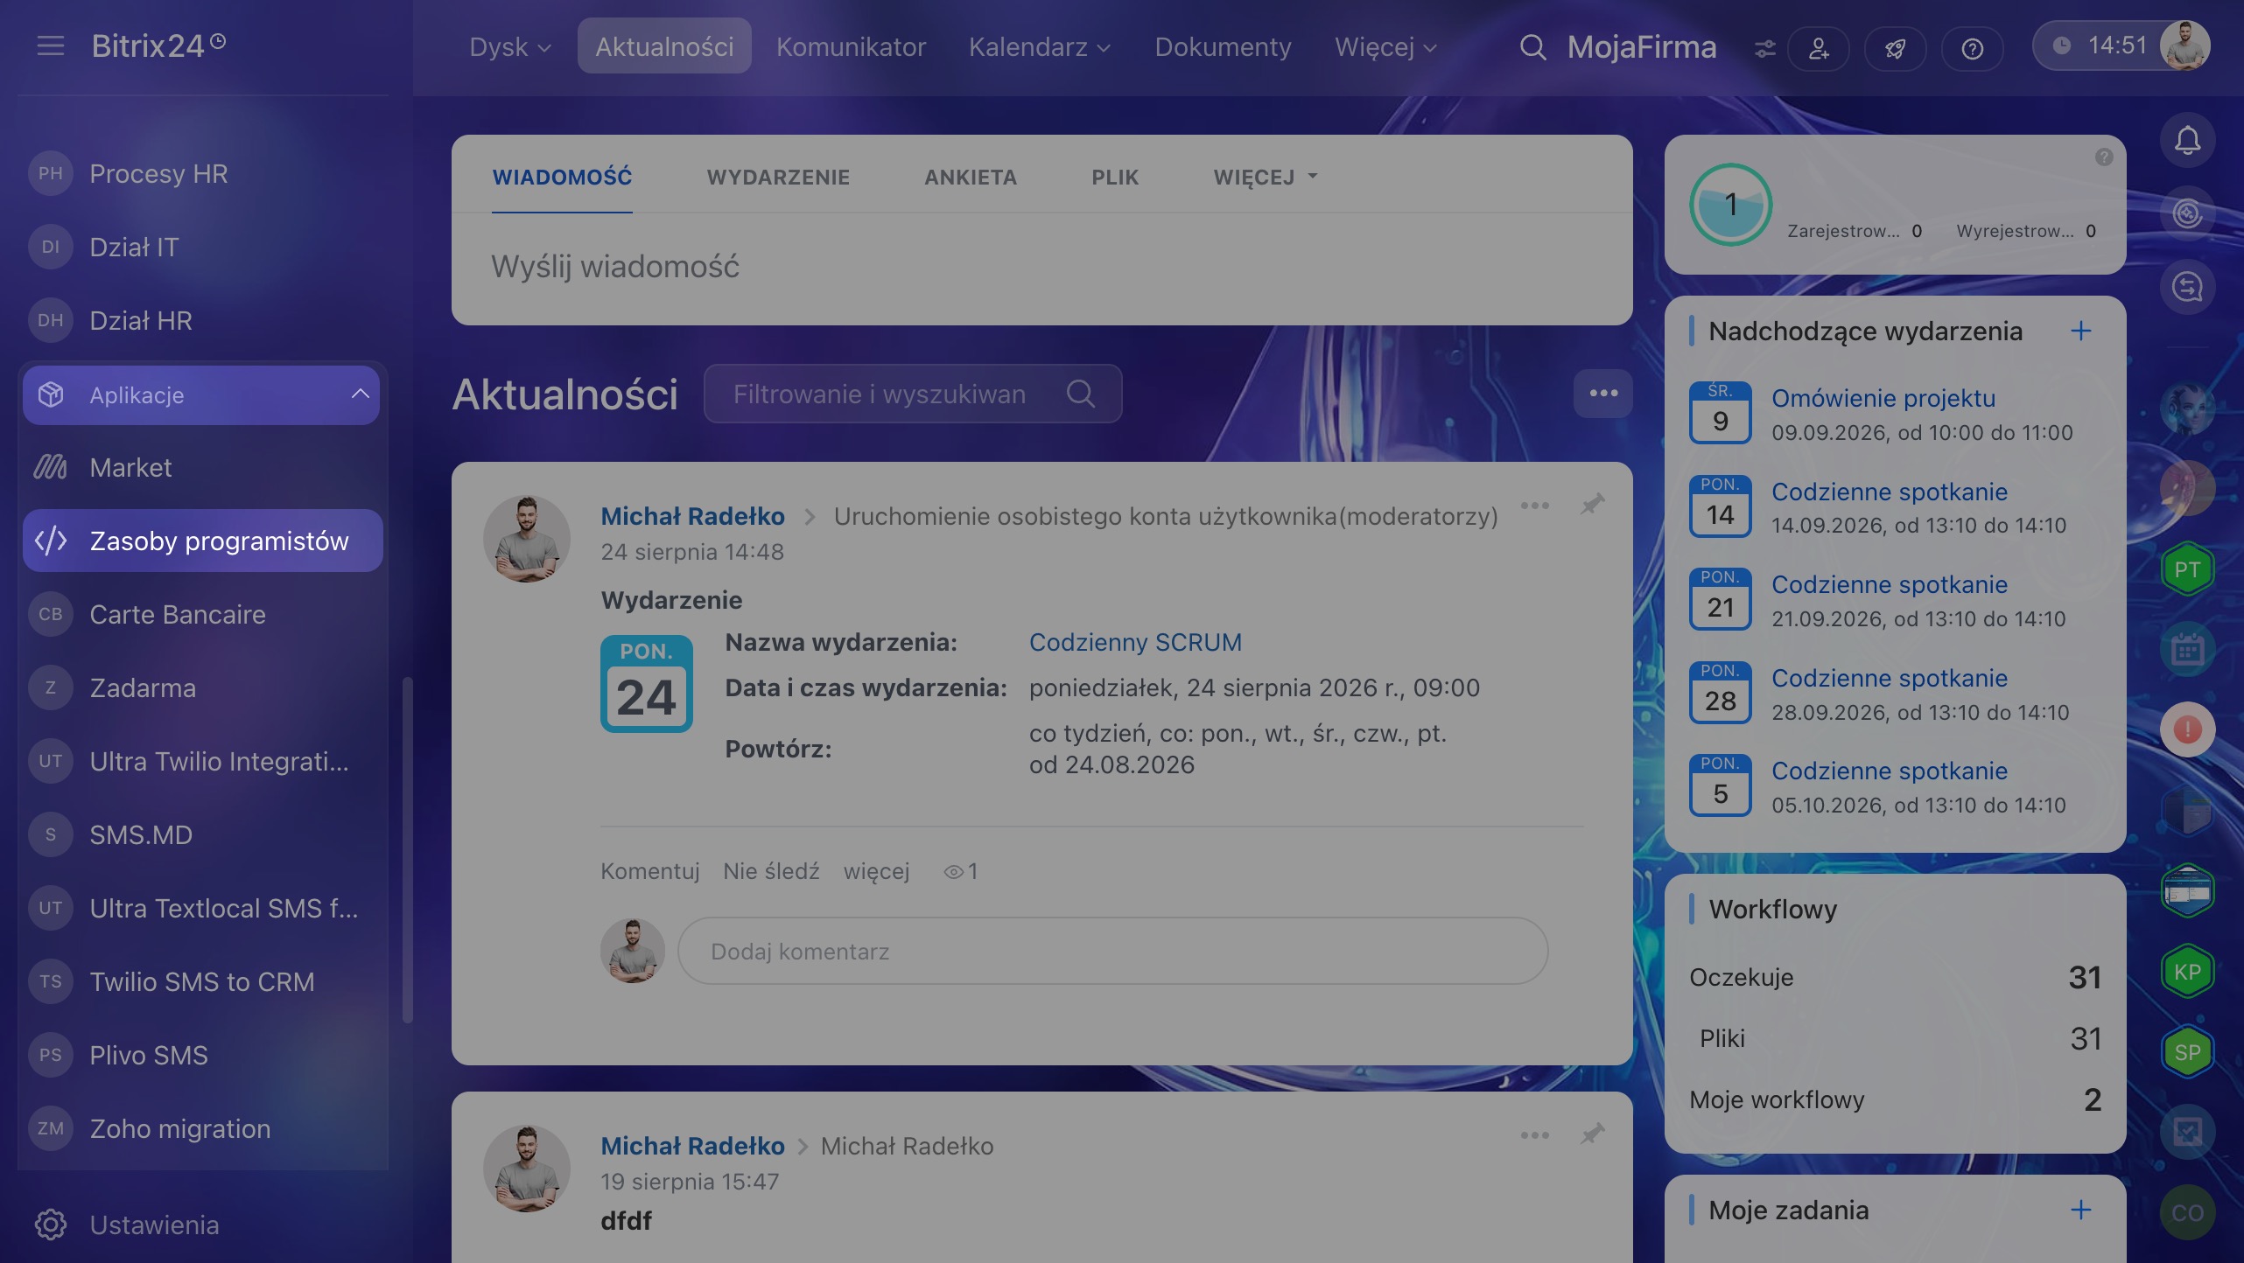This screenshot has width=2244, height=1263.
Task: Open Ustawienia gear at sidebar bottom
Action: tap(51, 1225)
